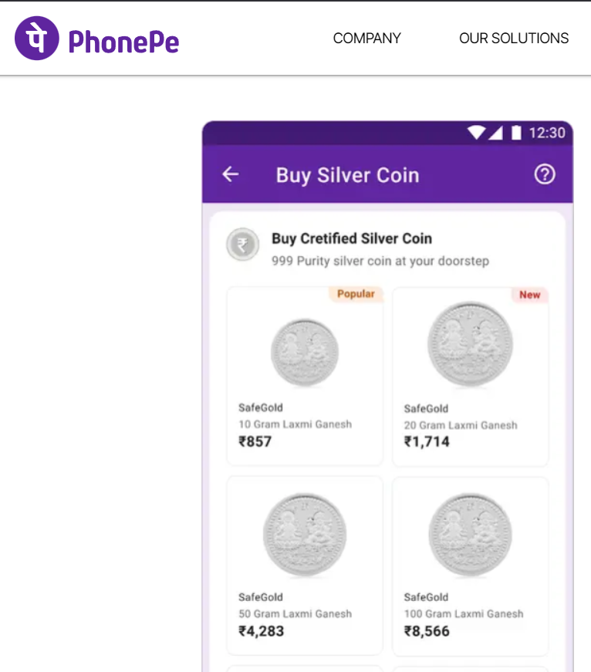Select the 10 Gram Laxmi Ganesh coin image
Image resolution: width=591 pixels, height=672 pixels.
click(x=305, y=353)
